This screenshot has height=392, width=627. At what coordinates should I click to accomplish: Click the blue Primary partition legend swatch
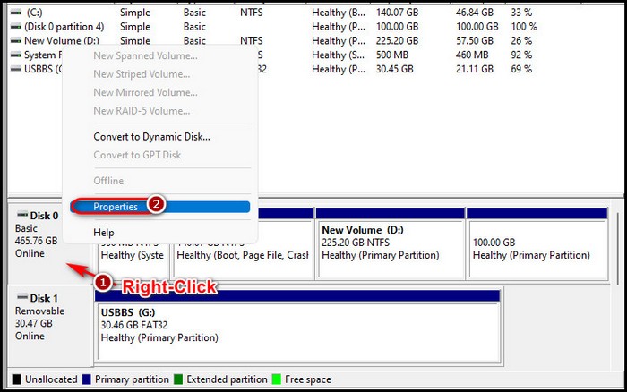click(x=86, y=379)
